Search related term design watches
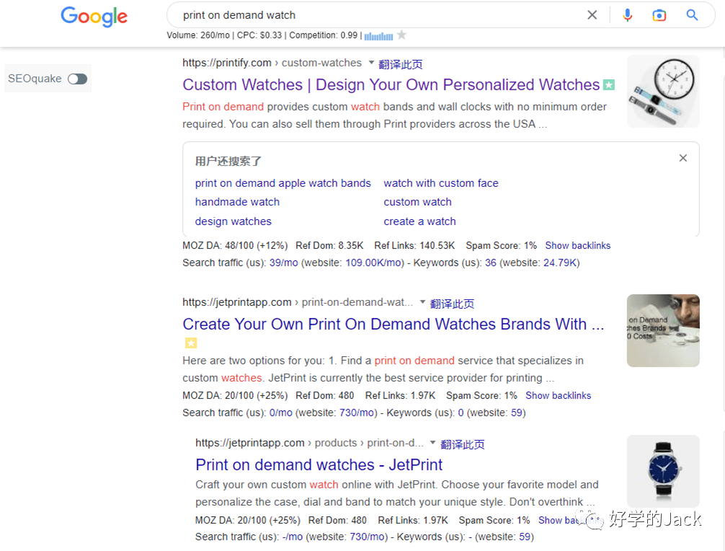Image resolution: width=725 pixels, height=551 pixels. (x=233, y=221)
